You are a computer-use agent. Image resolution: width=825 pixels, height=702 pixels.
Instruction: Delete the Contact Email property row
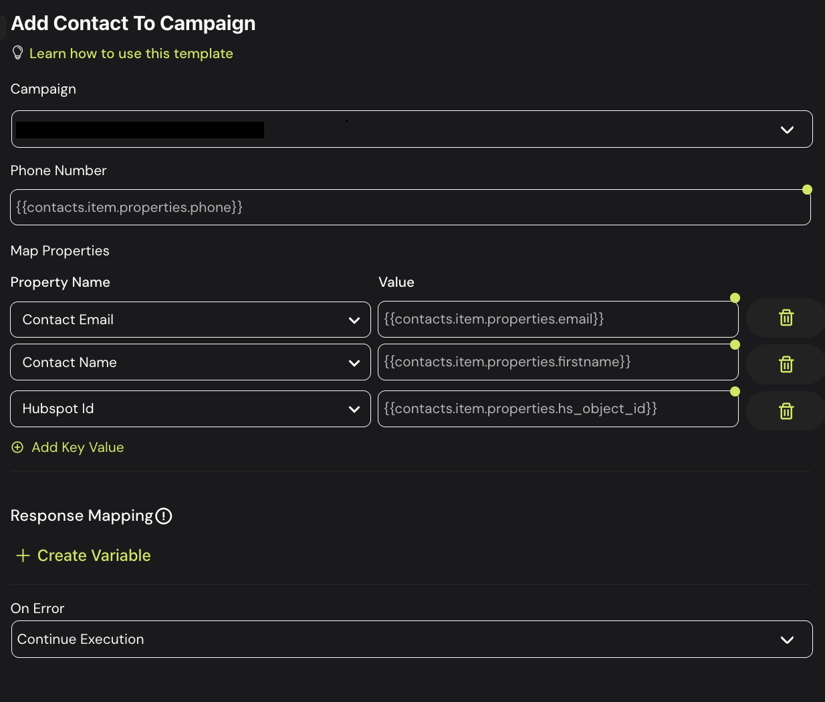786,318
